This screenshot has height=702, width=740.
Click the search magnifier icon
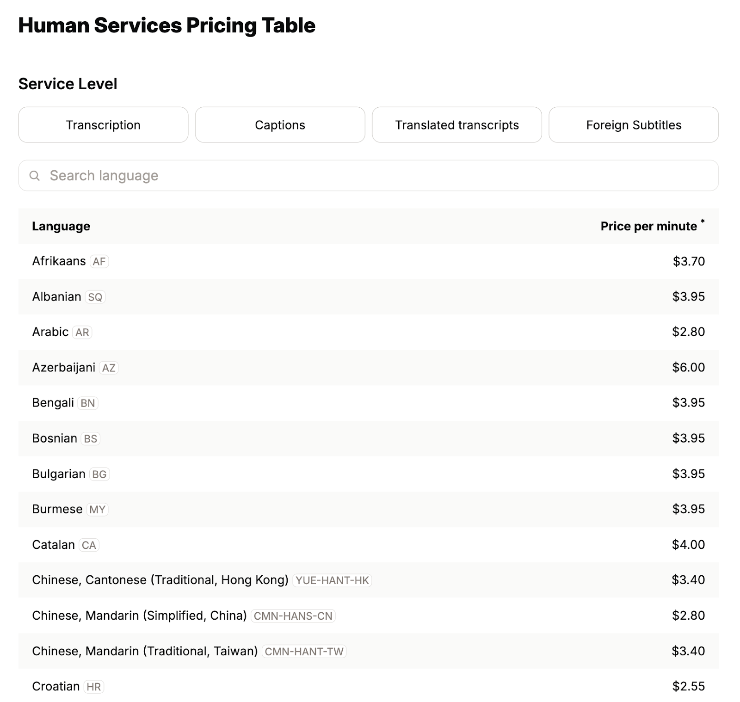35,176
